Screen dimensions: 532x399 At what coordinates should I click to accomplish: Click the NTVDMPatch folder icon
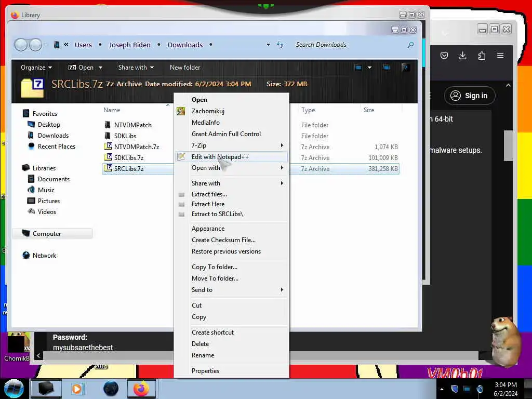click(x=108, y=125)
